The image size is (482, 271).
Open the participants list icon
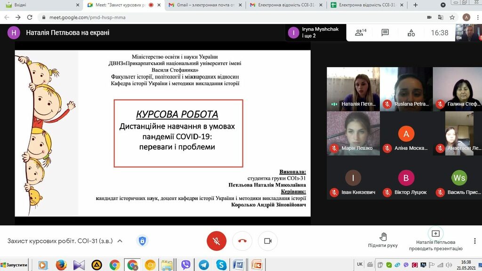coord(360,32)
